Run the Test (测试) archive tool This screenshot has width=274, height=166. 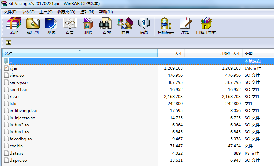[51, 23]
